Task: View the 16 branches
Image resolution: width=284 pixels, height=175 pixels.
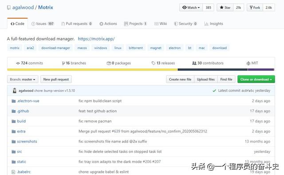Action: (x=74, y=63)
